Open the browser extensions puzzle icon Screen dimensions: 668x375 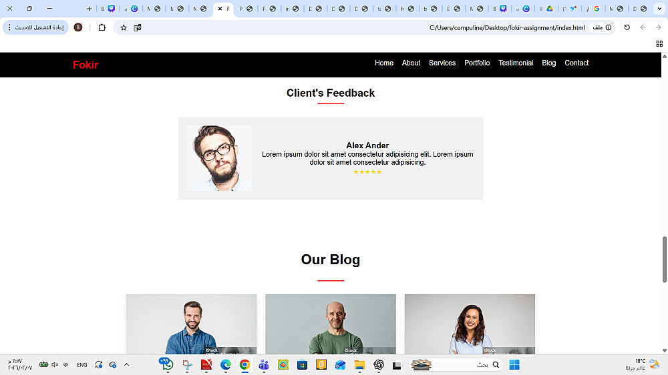click(x=102, y=27)
